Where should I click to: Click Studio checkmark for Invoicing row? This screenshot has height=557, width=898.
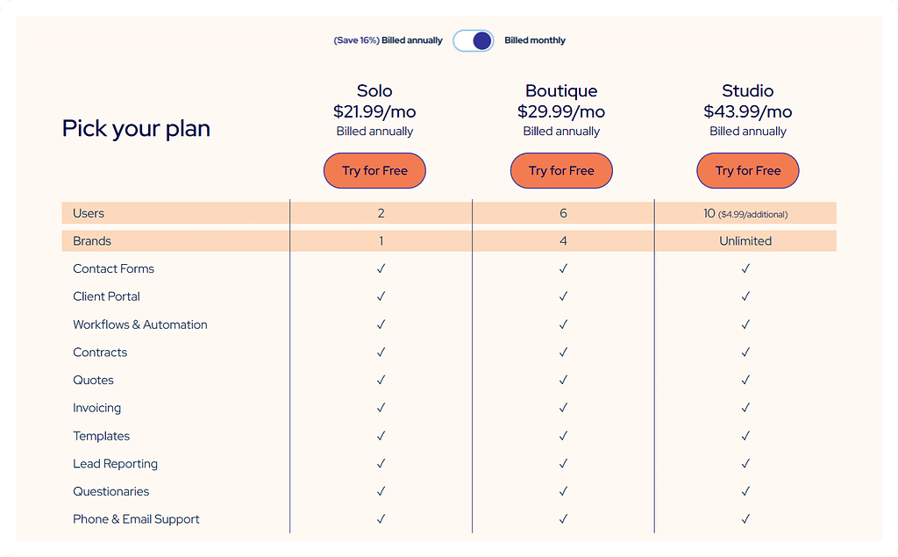(745, 407)
